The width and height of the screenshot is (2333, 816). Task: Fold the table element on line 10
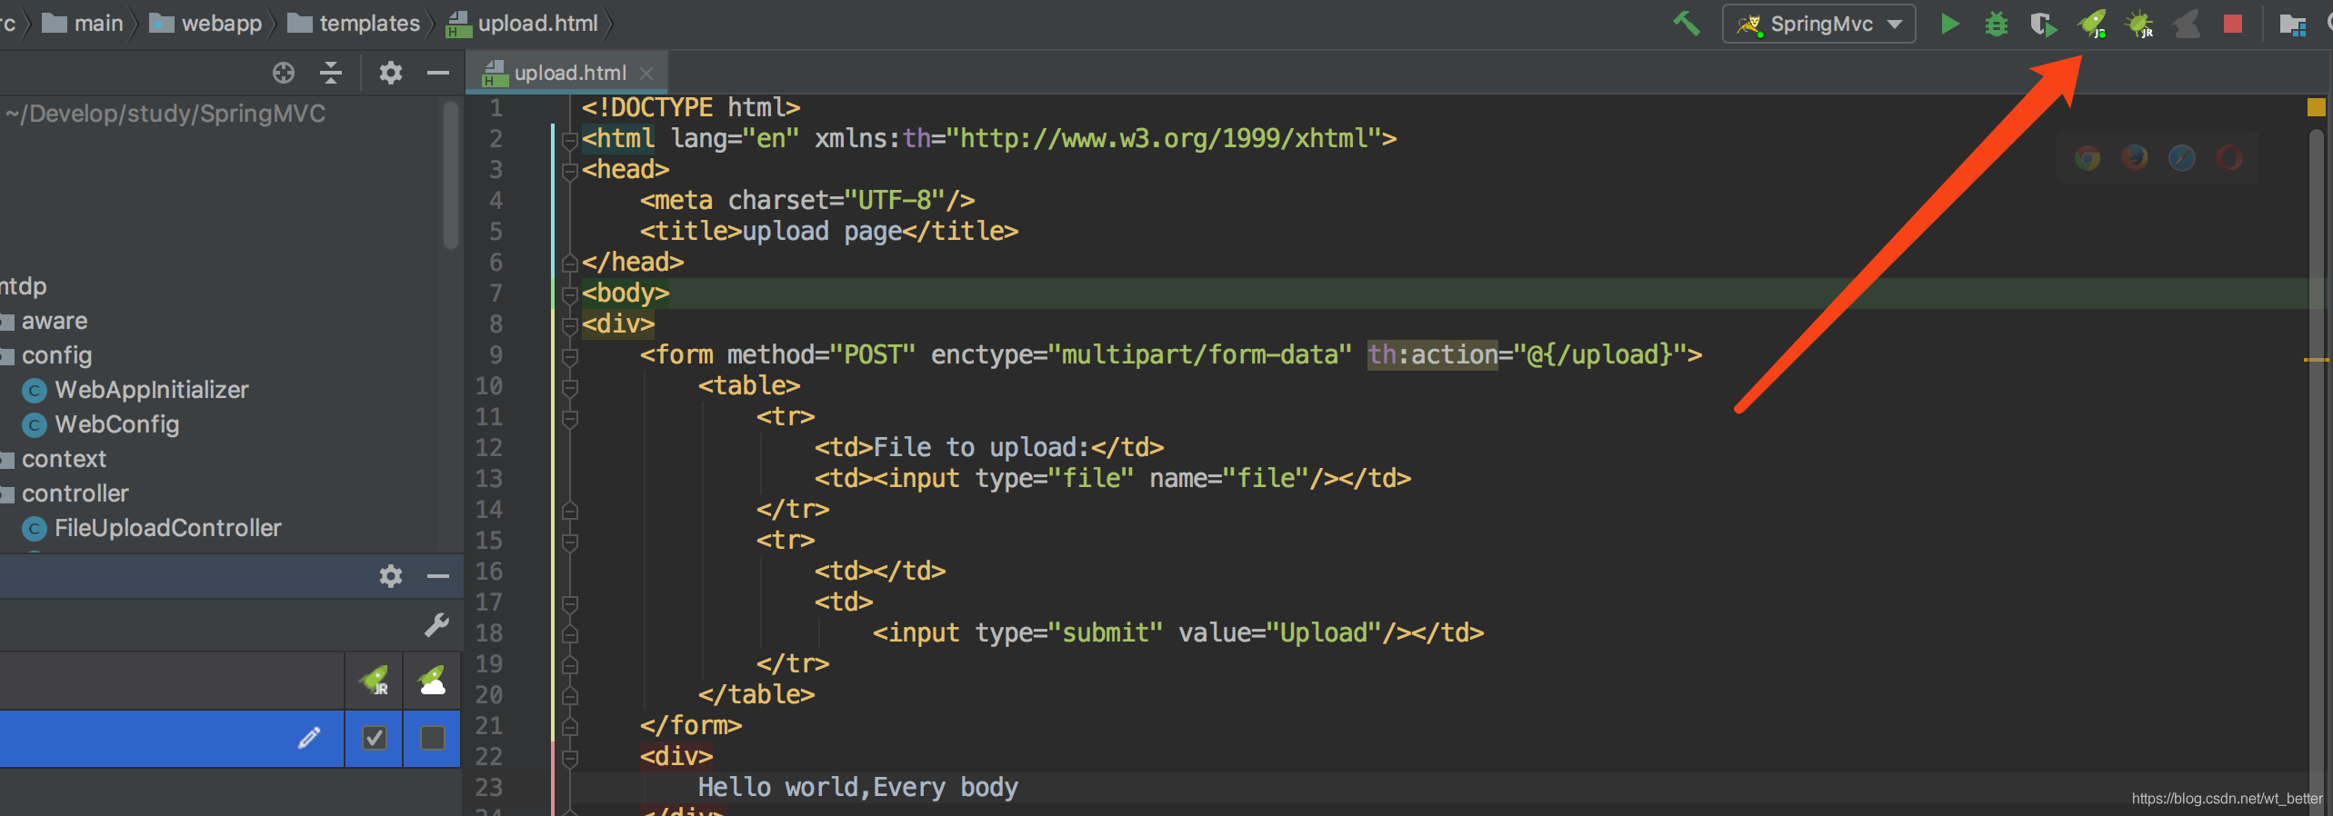570,387
